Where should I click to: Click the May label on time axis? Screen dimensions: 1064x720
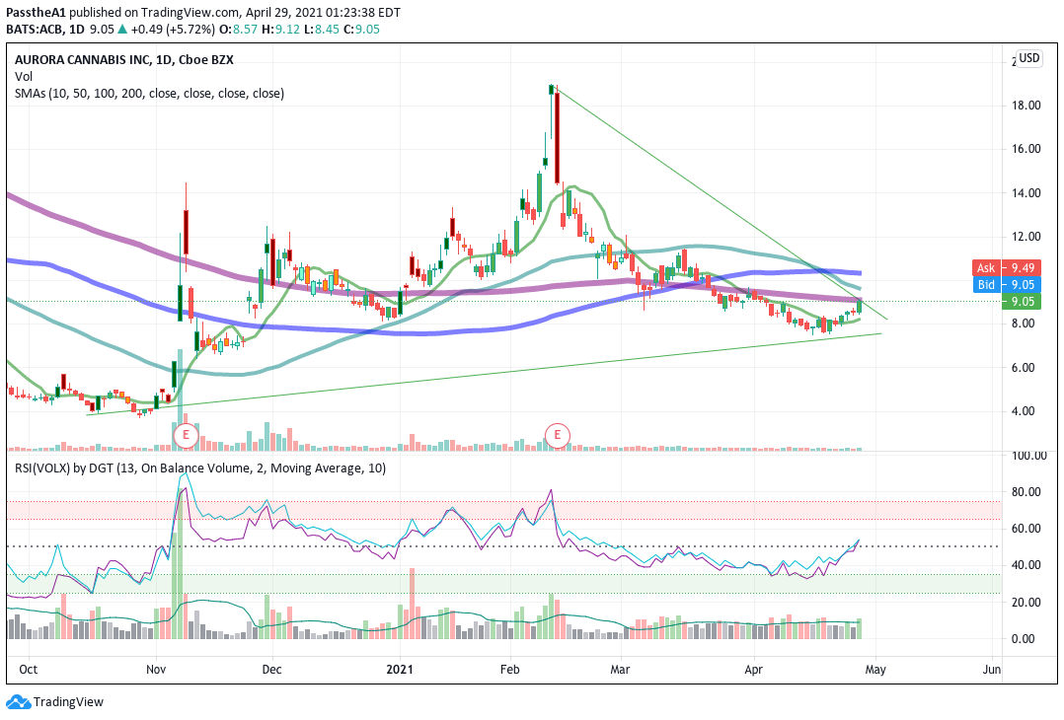875,670
